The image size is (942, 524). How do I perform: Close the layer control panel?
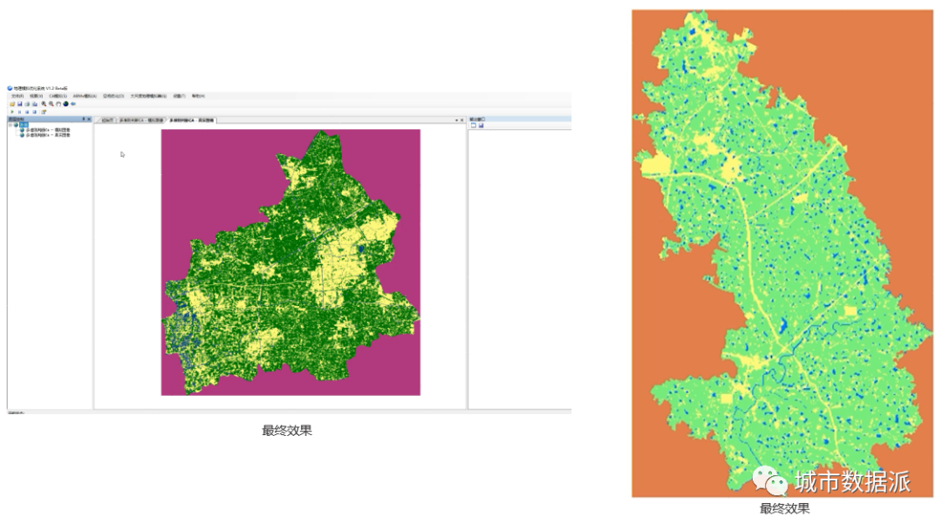point(89,119)
